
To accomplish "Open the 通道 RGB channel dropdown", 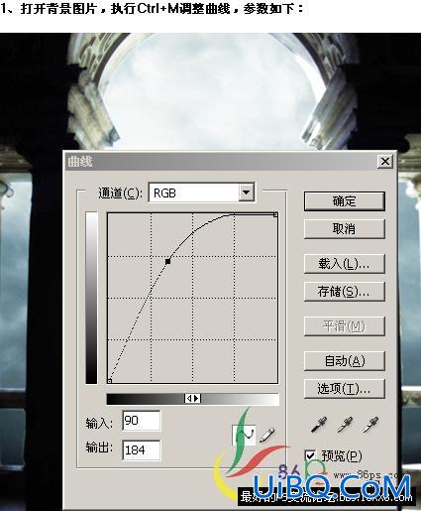I will point(247,192).
